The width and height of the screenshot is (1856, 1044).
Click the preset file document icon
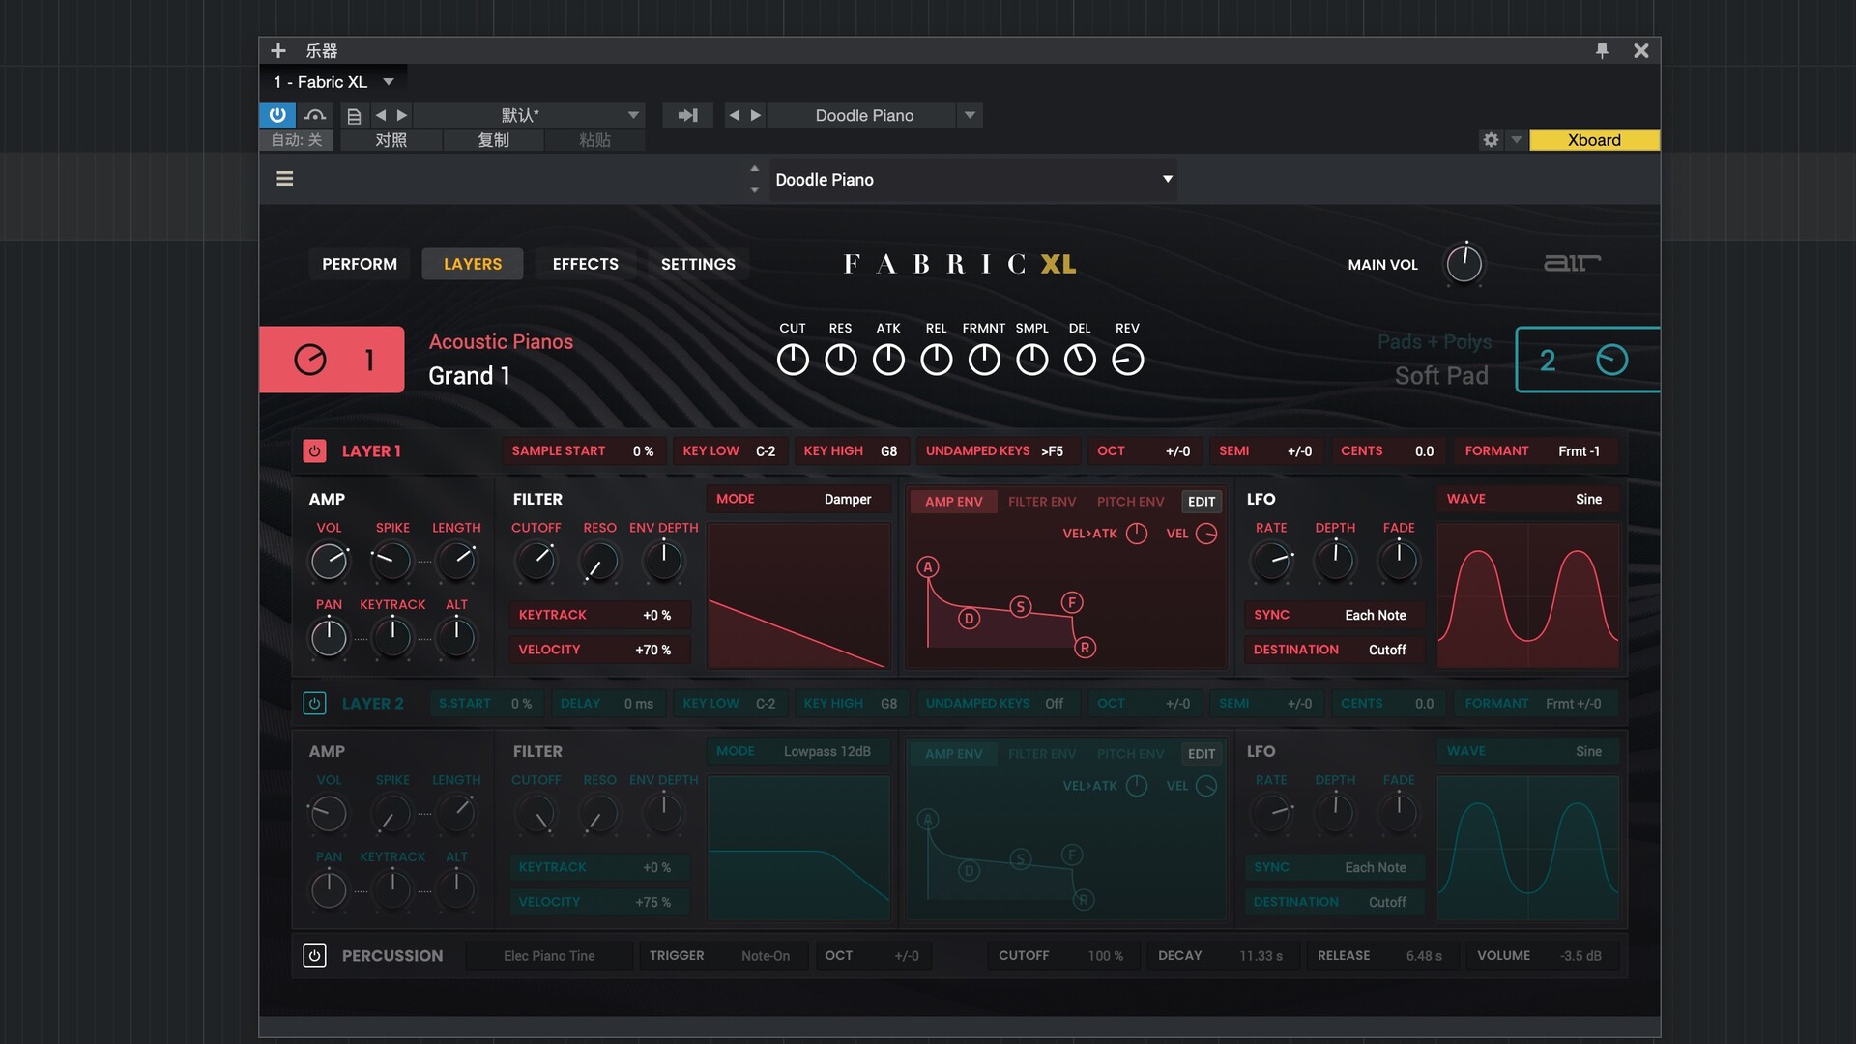tap(354, 116)
